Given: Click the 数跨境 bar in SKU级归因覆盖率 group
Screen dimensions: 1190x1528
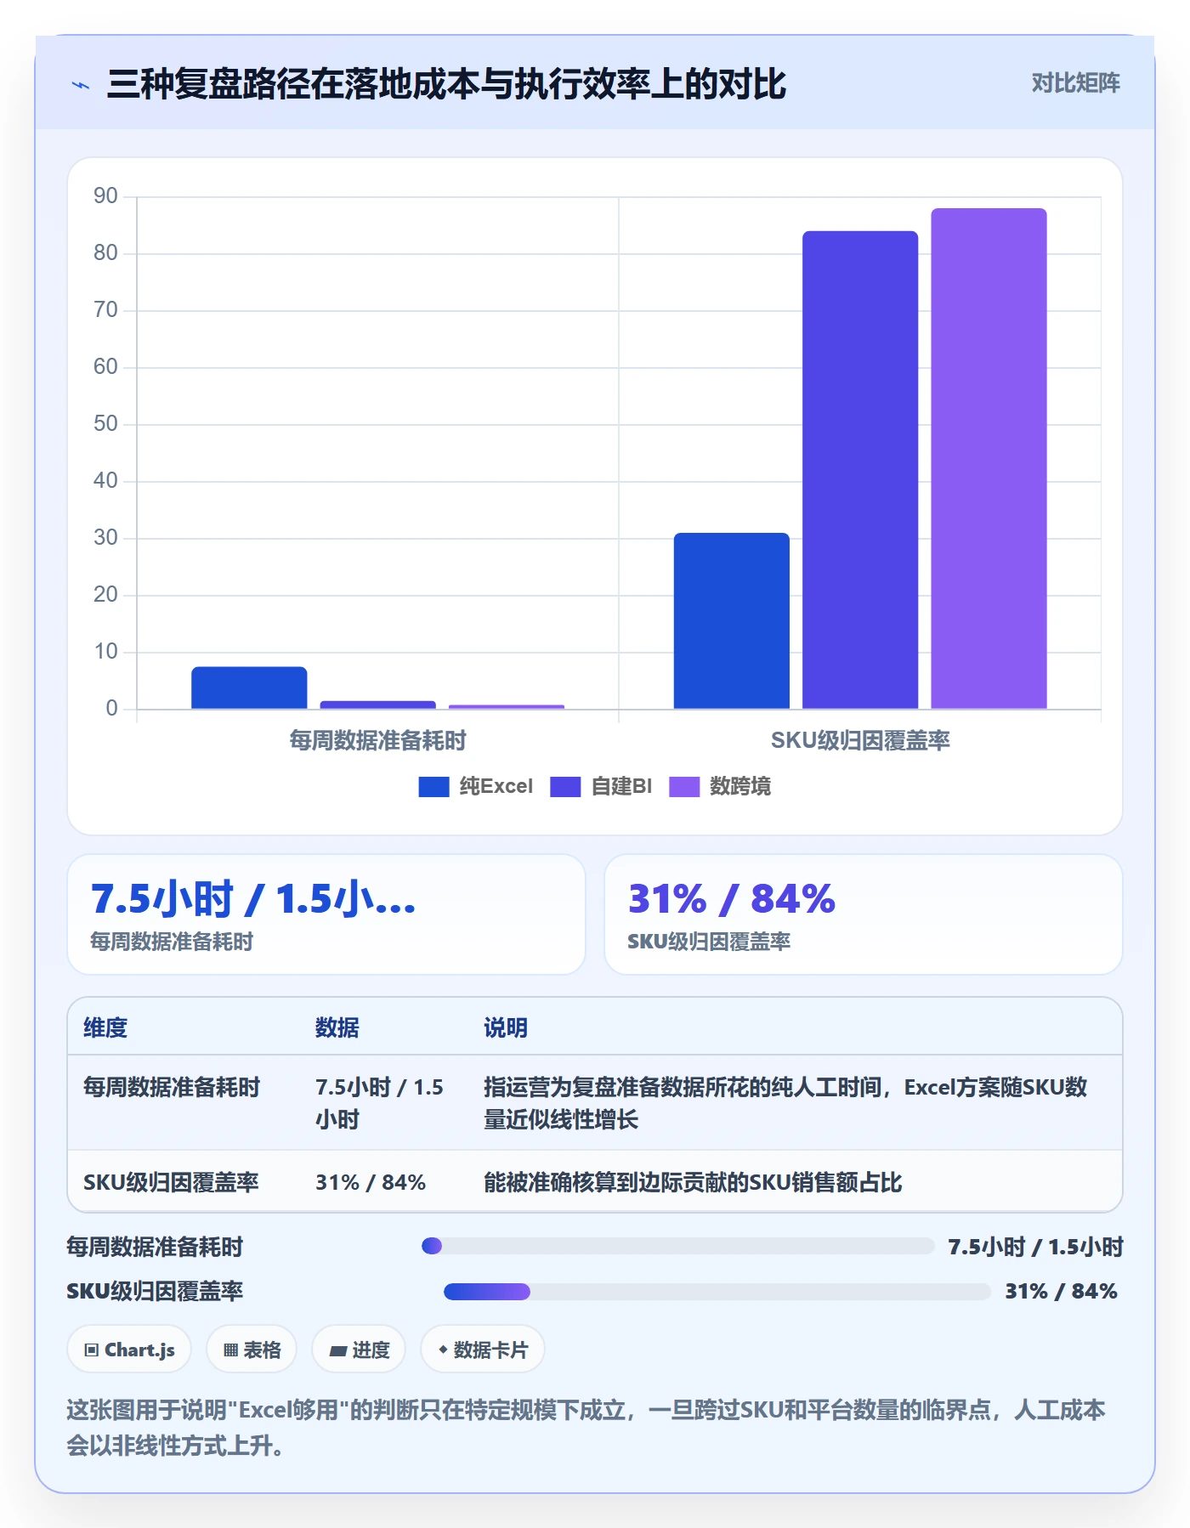Looking at the screenshot, I should tap(989, 458).
